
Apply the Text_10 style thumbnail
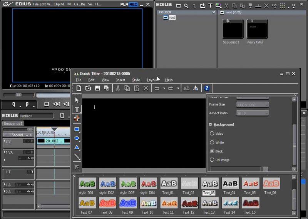coord(148,203)
